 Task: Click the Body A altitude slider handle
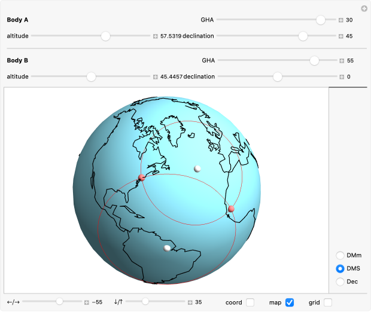pos(105,36)
